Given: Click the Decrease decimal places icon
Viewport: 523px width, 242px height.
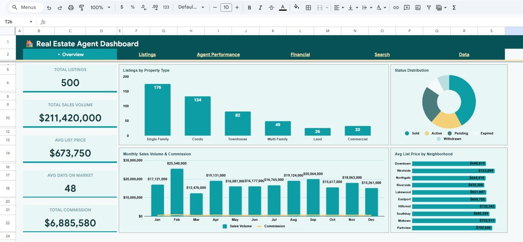Looking at the screenshot, I should [x=143, y=7].
